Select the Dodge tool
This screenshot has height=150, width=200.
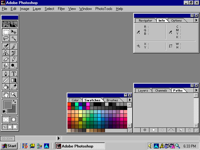14,66
